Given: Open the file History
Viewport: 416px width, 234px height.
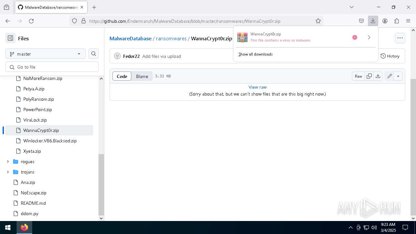Looking at the screenshot, I should click(390, 56).
